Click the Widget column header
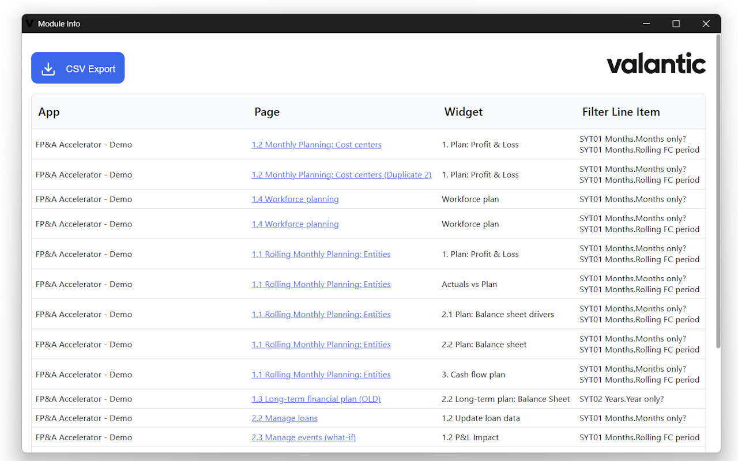Viewport: 738px width, 461px height. point(463,112)
